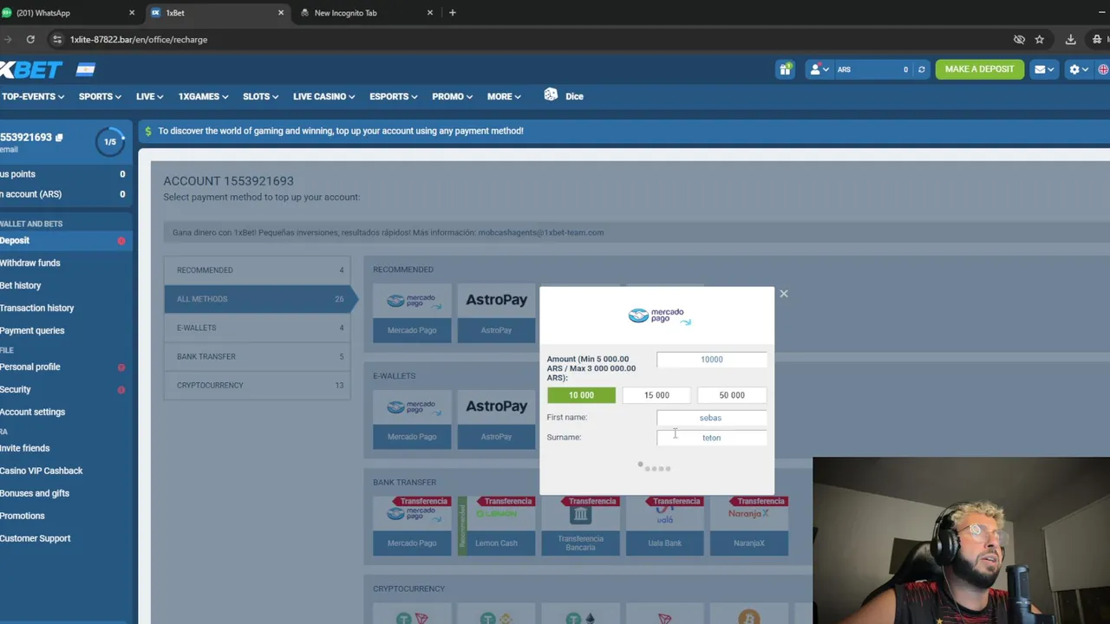Click the amount input field showing 10000
1110x624 pixels.
click(711, 360)
